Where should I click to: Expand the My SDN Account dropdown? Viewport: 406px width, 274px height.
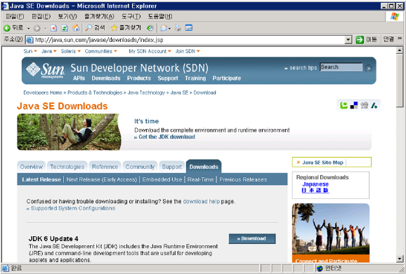[x=169, y=51]
